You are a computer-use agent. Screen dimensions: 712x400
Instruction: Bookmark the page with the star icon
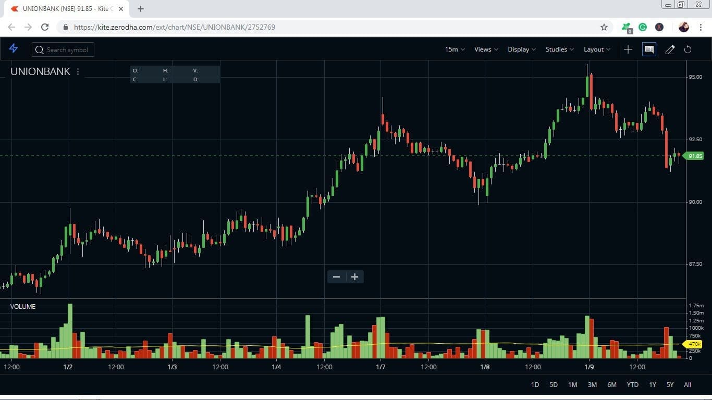click(603, 27)
